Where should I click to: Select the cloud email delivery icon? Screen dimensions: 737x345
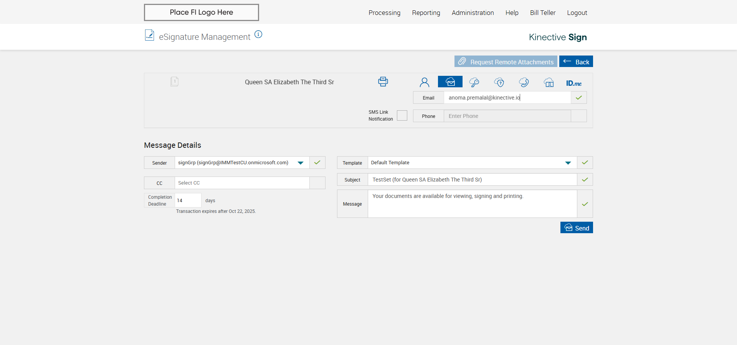coord(450,82)
